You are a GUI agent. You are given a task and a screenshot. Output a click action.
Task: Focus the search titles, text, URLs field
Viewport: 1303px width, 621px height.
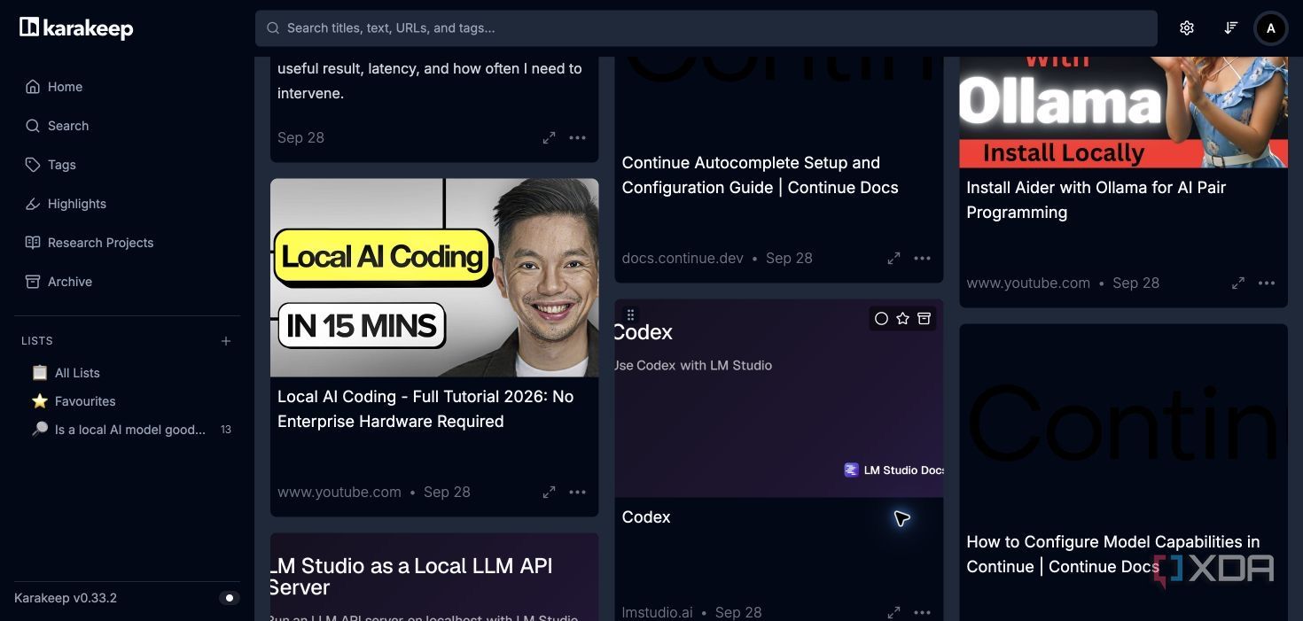[706, 28]
